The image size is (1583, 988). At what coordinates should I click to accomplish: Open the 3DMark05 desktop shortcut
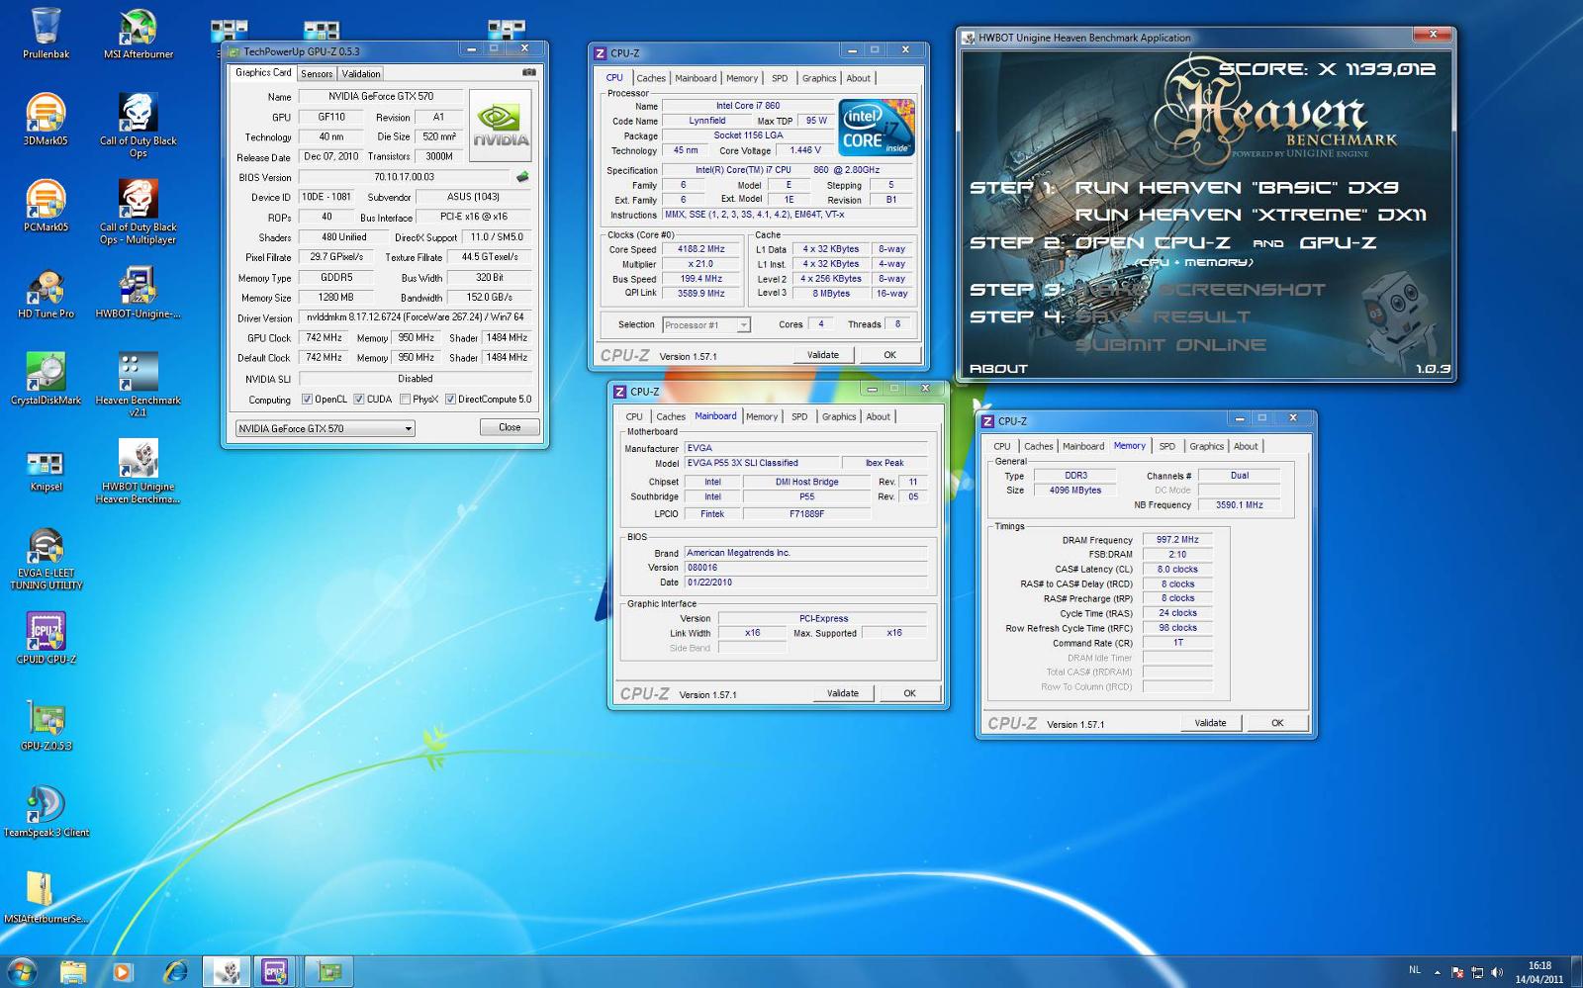coord(46,119)
